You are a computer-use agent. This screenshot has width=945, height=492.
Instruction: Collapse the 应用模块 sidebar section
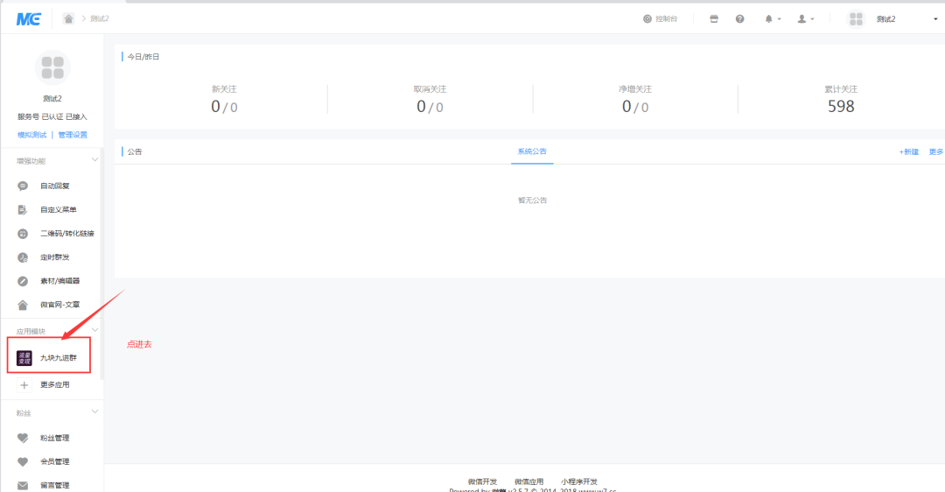point(95,331)
